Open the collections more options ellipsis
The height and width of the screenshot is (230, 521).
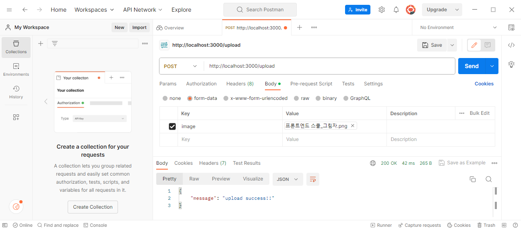click(x=145, y=44)
